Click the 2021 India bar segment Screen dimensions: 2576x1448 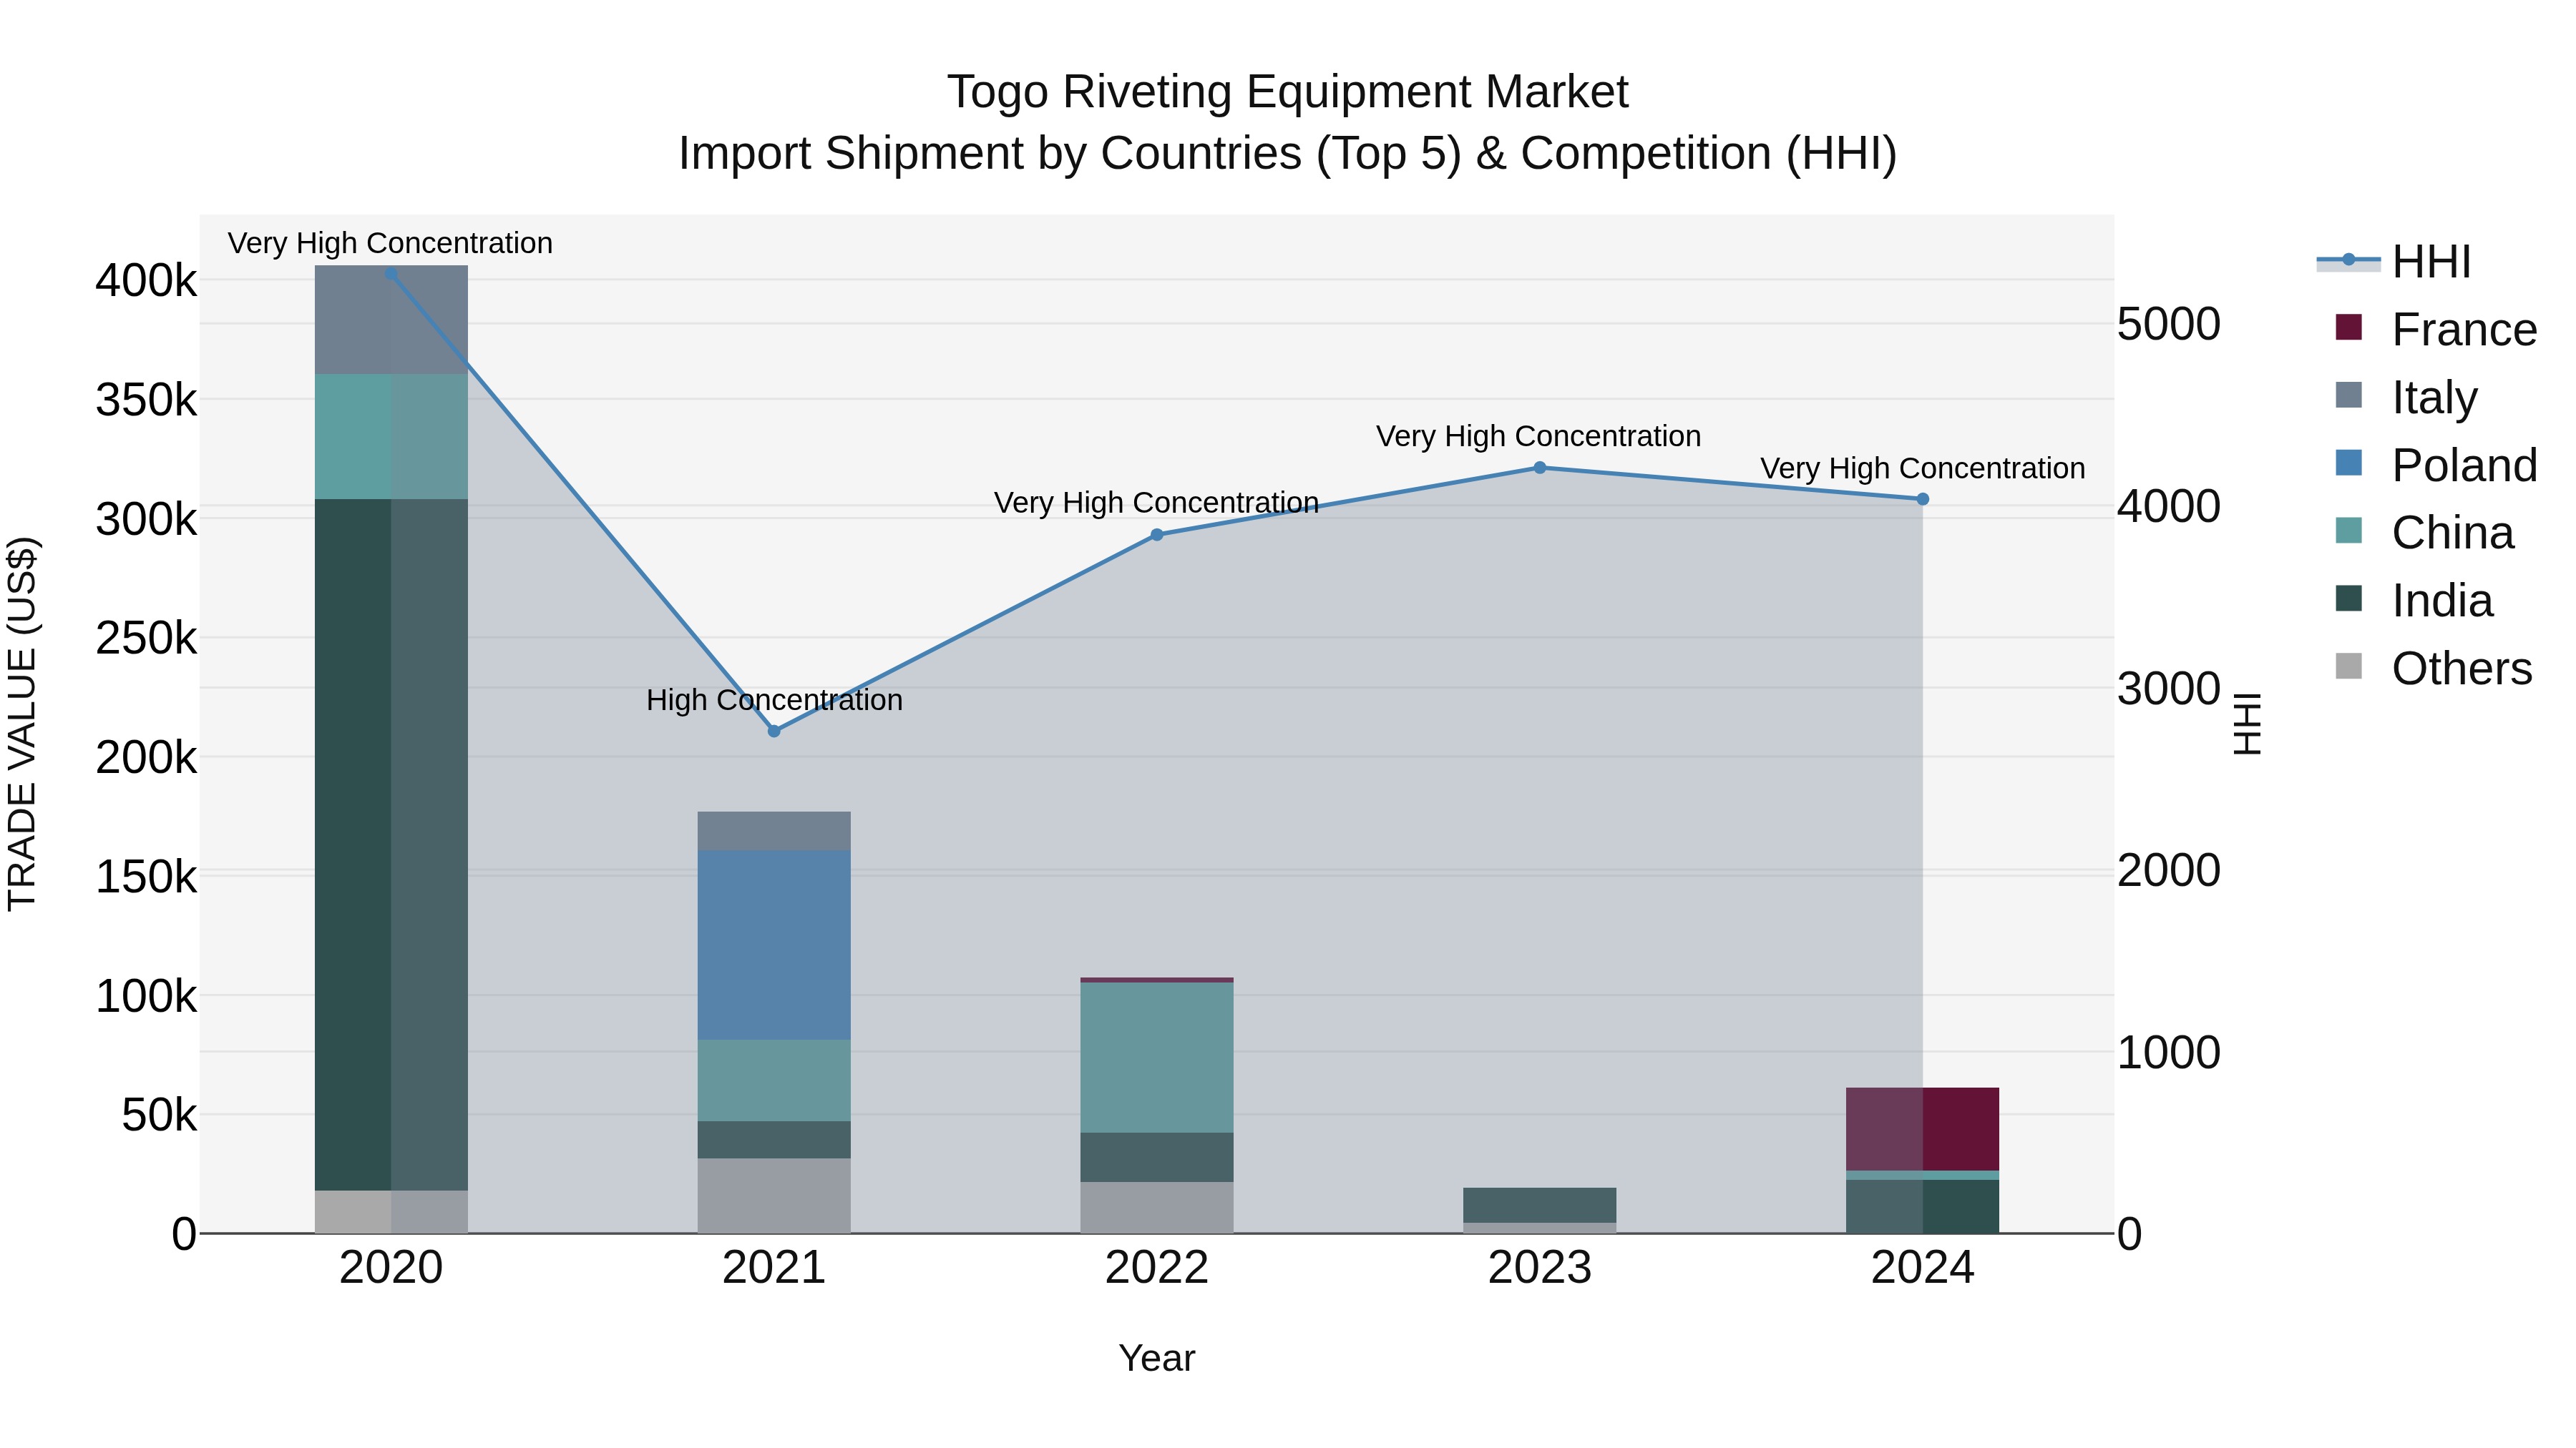pos(774,1141)
